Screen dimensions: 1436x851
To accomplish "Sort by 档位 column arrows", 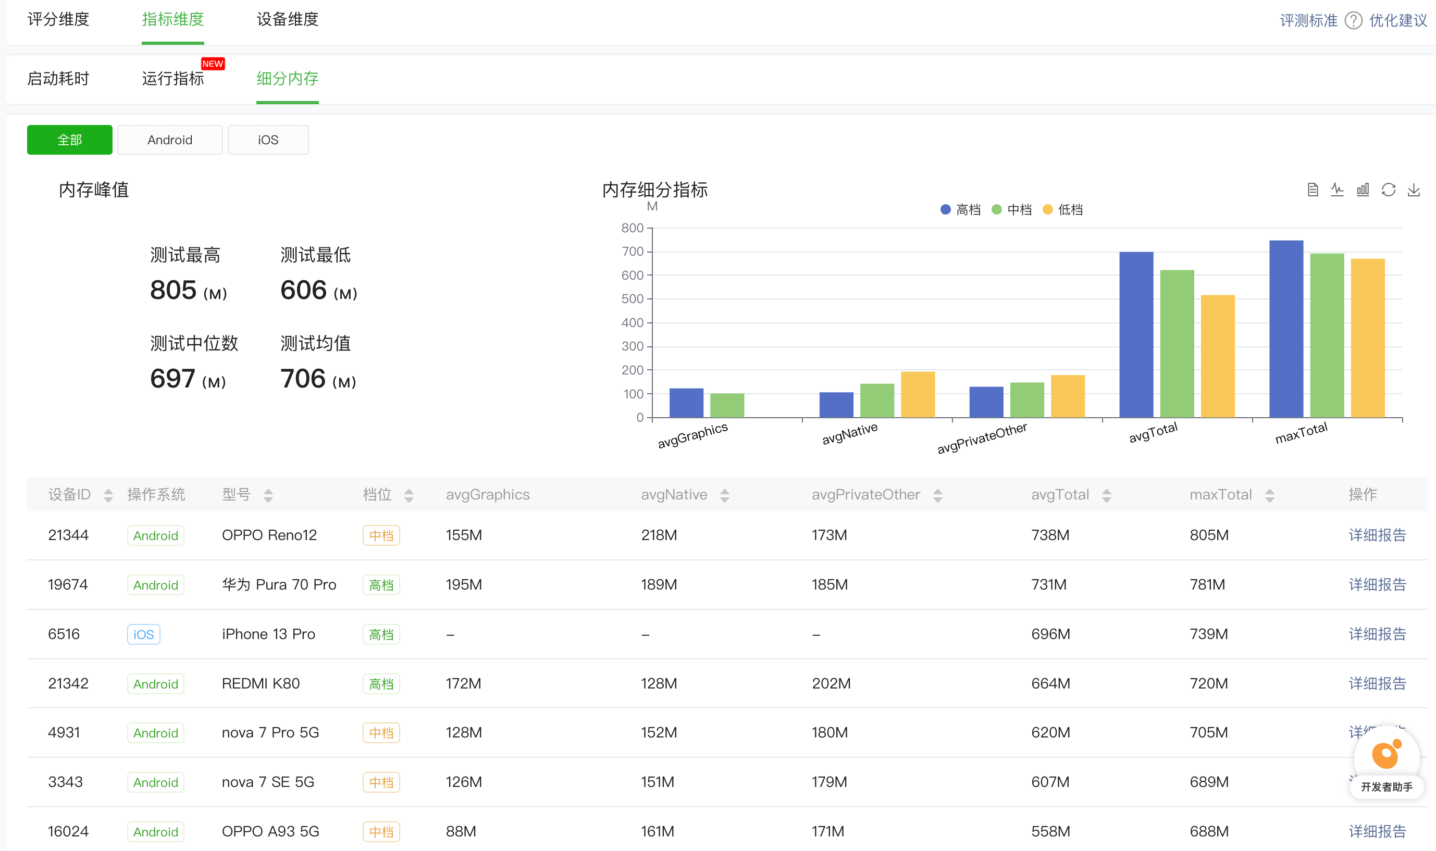I will (409, 495).
